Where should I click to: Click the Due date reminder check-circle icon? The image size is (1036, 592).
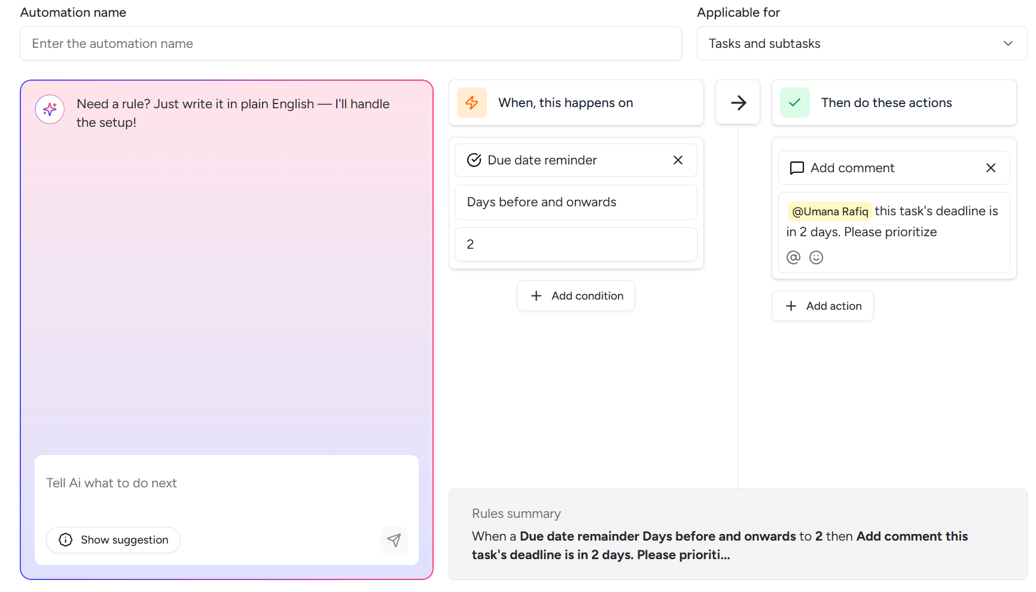coord(474,160)
